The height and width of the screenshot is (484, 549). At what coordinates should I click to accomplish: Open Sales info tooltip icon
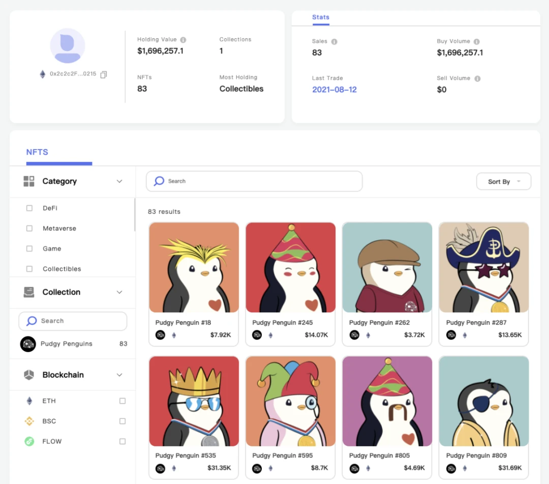coord(334,42)
